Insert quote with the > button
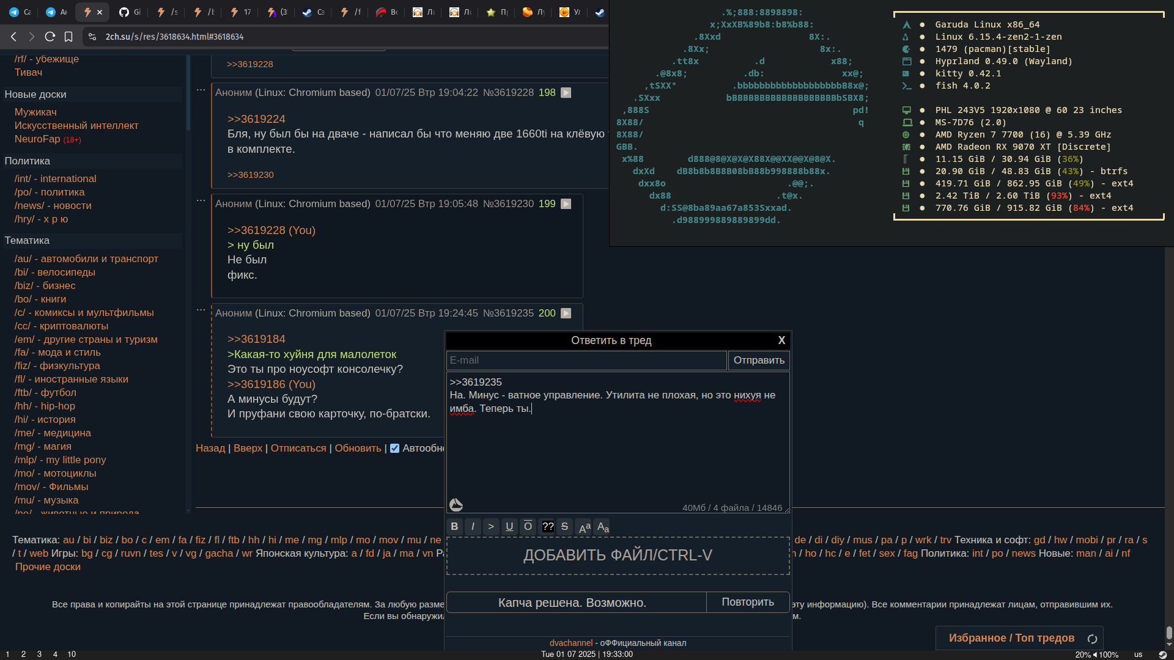This screenshot has width=1174, height=660. [491, 527]
